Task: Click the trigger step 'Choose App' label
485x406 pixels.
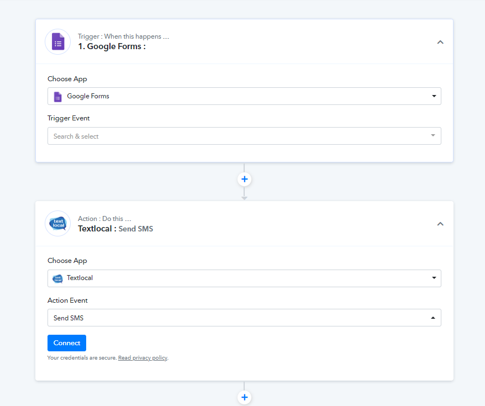Action: [67, 79]
